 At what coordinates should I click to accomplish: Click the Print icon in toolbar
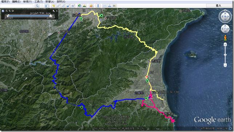[109, 6]
